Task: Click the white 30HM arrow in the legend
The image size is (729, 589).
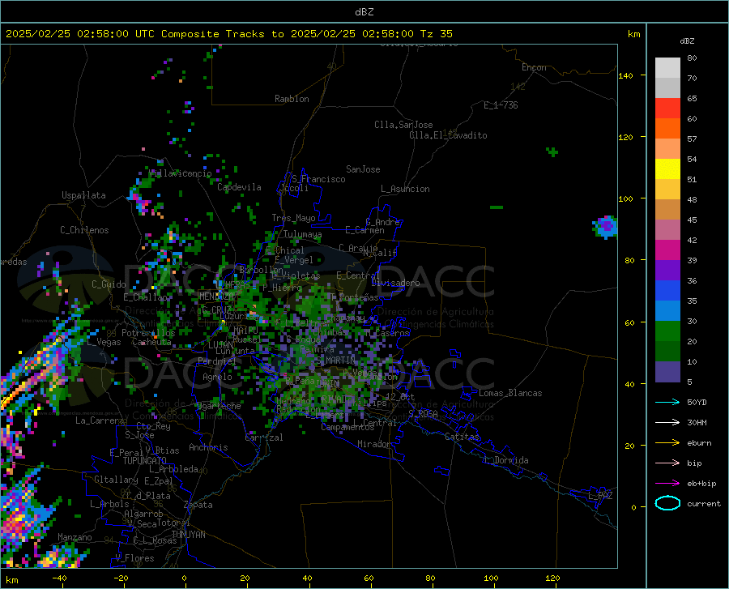Action: pos(667,423)
